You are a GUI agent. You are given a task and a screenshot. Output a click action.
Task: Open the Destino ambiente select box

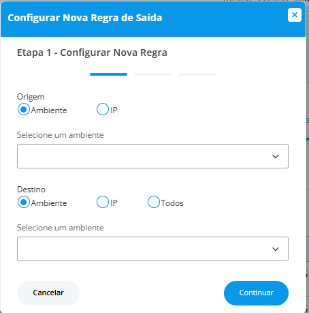tap(152, 249)
